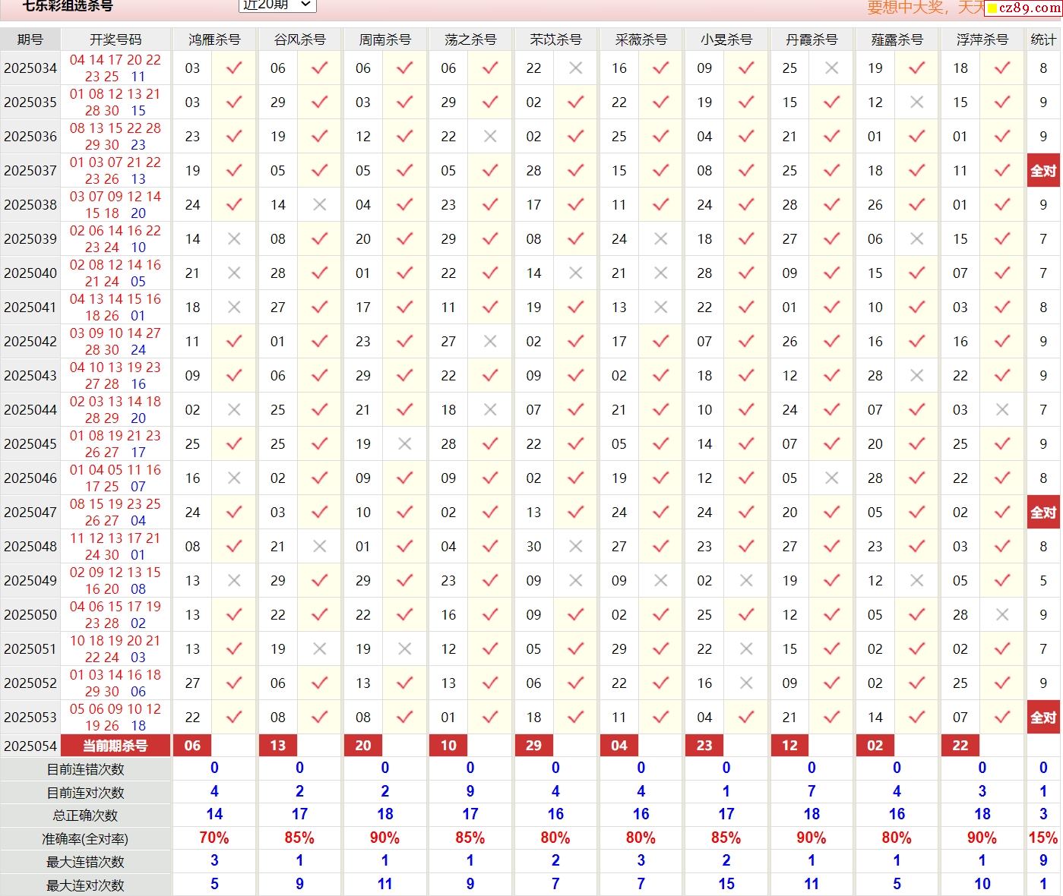This screenshot has height=896, width=1063.
Task: Click red kill number 29 under 芣苡杀号
Action: (x=534, y=746)
